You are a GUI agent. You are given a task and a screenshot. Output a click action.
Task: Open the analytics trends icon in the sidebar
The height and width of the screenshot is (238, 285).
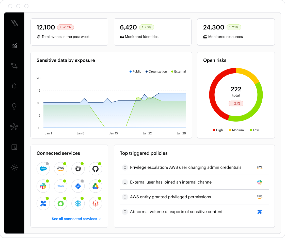(14, 45)
